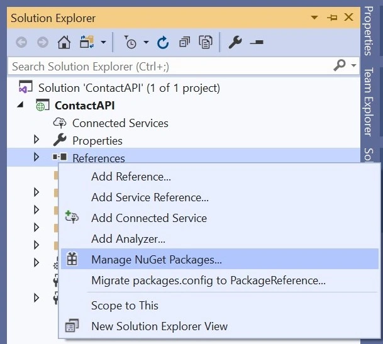The image size is (383, 344).
Task: Toggle Show All Files
Action: 206,42
